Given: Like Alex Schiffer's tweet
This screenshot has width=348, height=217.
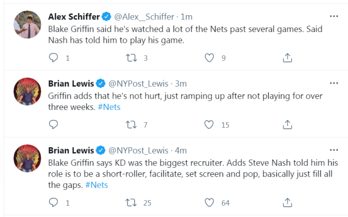Looking at the screenshot, I should [x=208, y=57].
